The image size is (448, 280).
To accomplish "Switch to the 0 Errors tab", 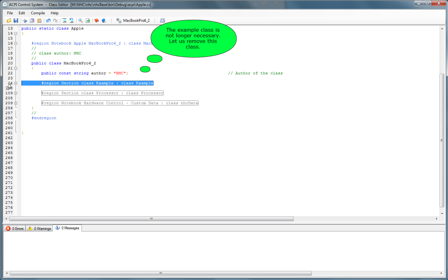I will [x=15, y=228].
